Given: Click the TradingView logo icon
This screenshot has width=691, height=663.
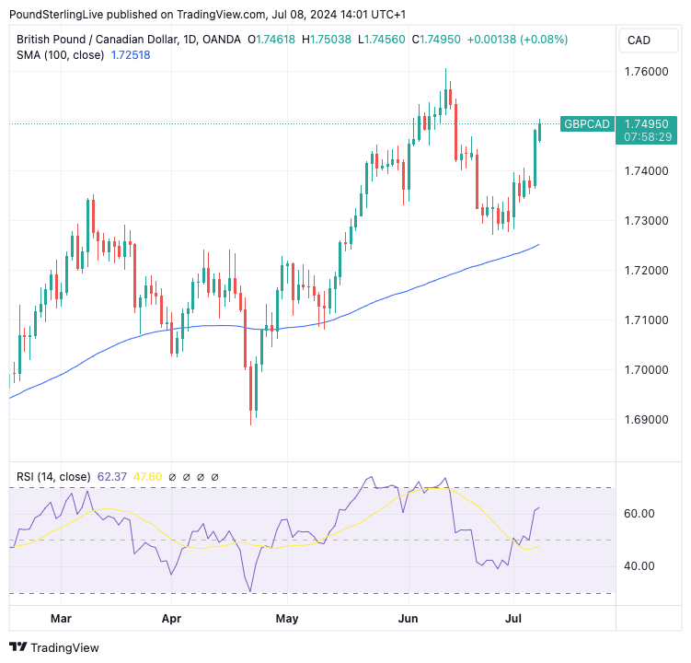Looking at the screenshot, I should 19,647.
